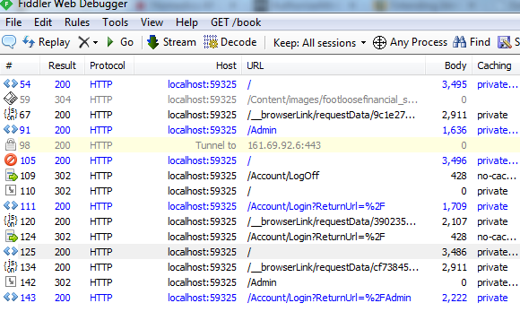Sort by the Protocol column header
The height and width of the screenshot is (329, 520).
109,65
